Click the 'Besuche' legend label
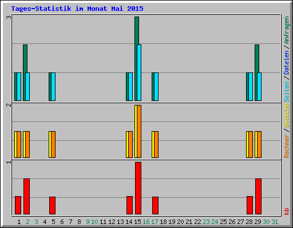The width and height of the screenshot is (293, 228). [x=287, y=115]
